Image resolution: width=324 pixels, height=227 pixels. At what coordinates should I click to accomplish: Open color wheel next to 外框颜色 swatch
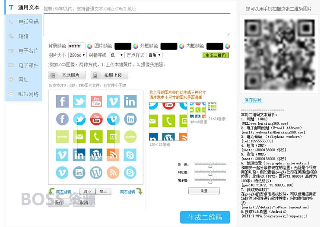181,46
